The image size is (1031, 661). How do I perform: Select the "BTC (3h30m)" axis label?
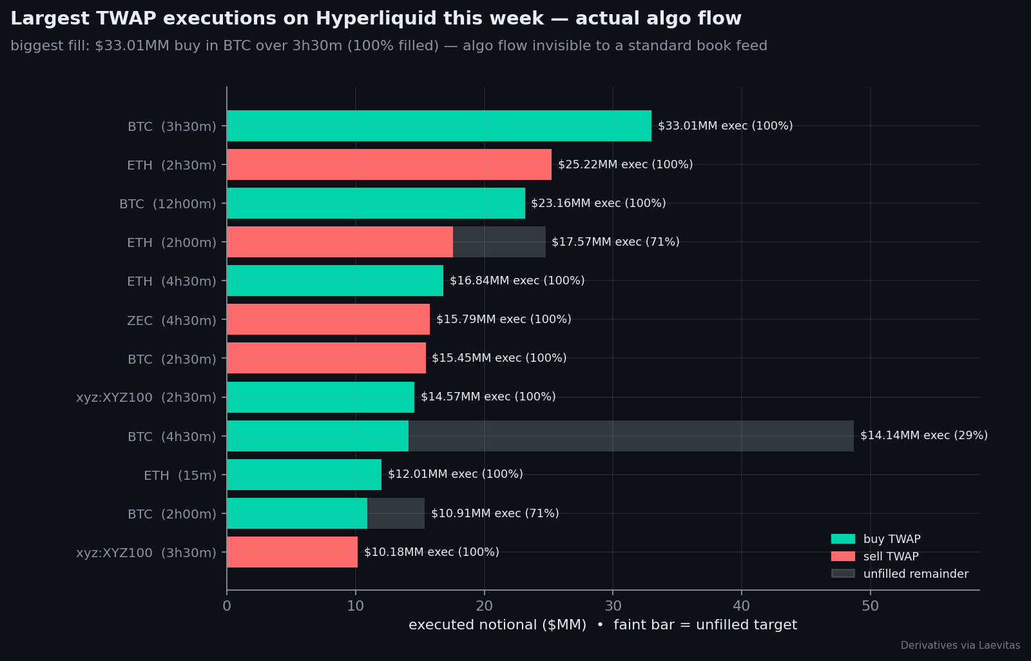click(x=172, y=126)
